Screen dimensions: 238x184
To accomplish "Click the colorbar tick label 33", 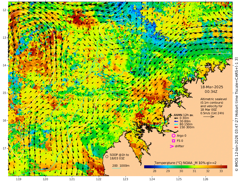I will [x=221, y=171].
